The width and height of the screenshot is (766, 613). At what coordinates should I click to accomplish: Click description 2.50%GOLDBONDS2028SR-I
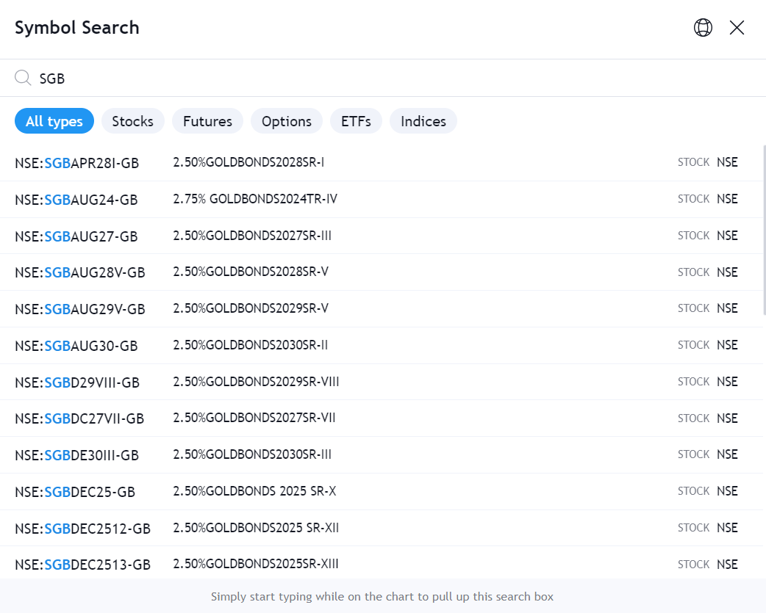tap(248, 162)
